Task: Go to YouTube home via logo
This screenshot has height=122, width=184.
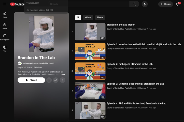Action: pyautogui.click(x=17, y=4)
